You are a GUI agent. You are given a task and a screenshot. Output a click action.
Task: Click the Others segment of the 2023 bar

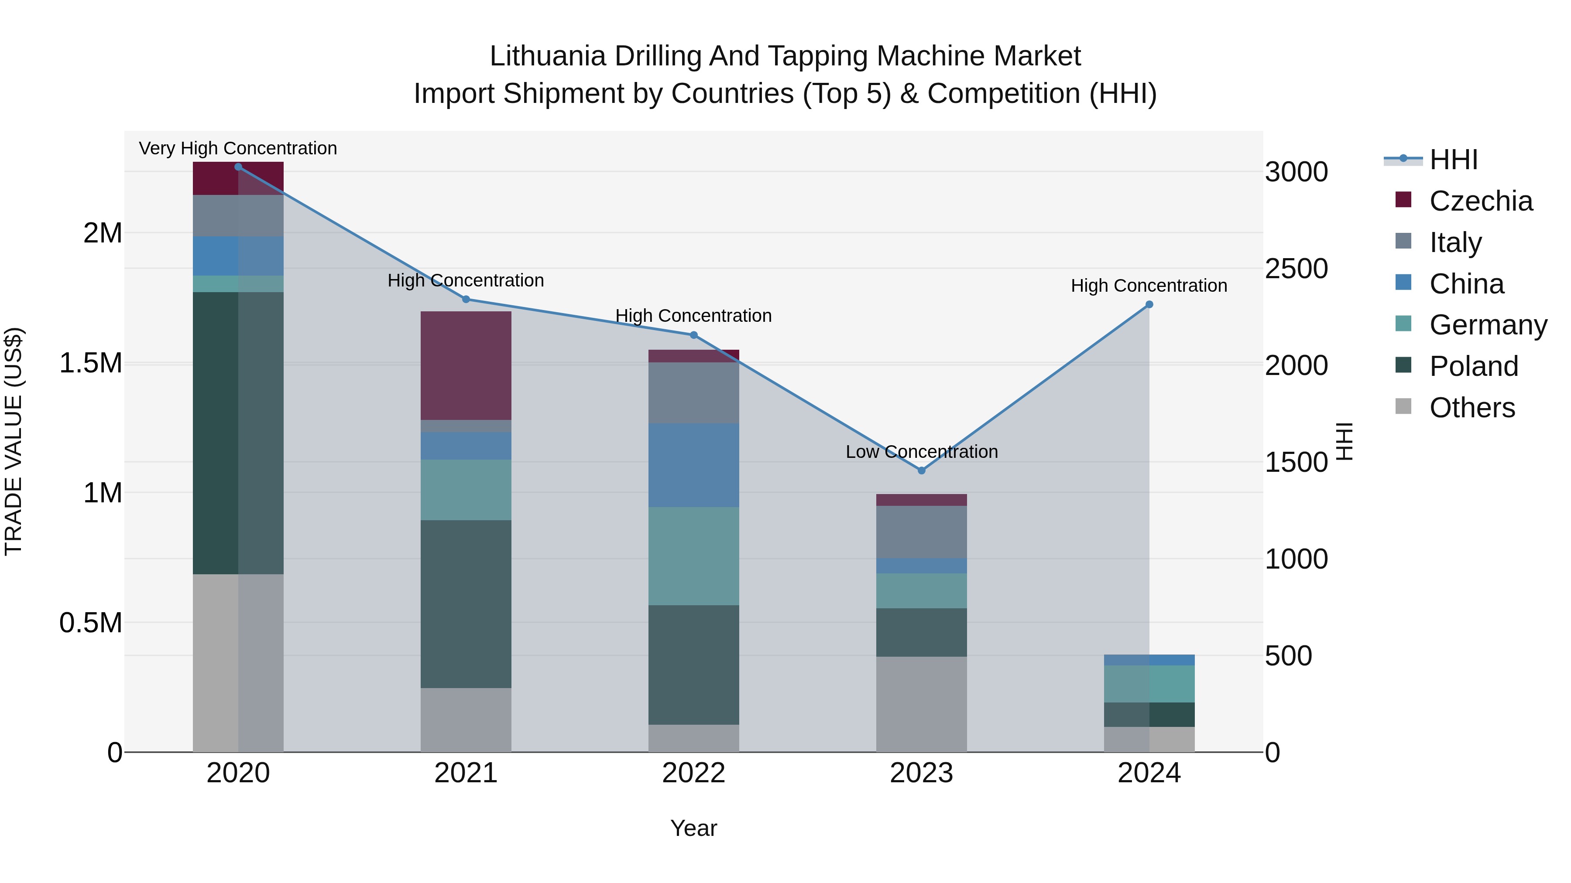[x=922, y=705]
